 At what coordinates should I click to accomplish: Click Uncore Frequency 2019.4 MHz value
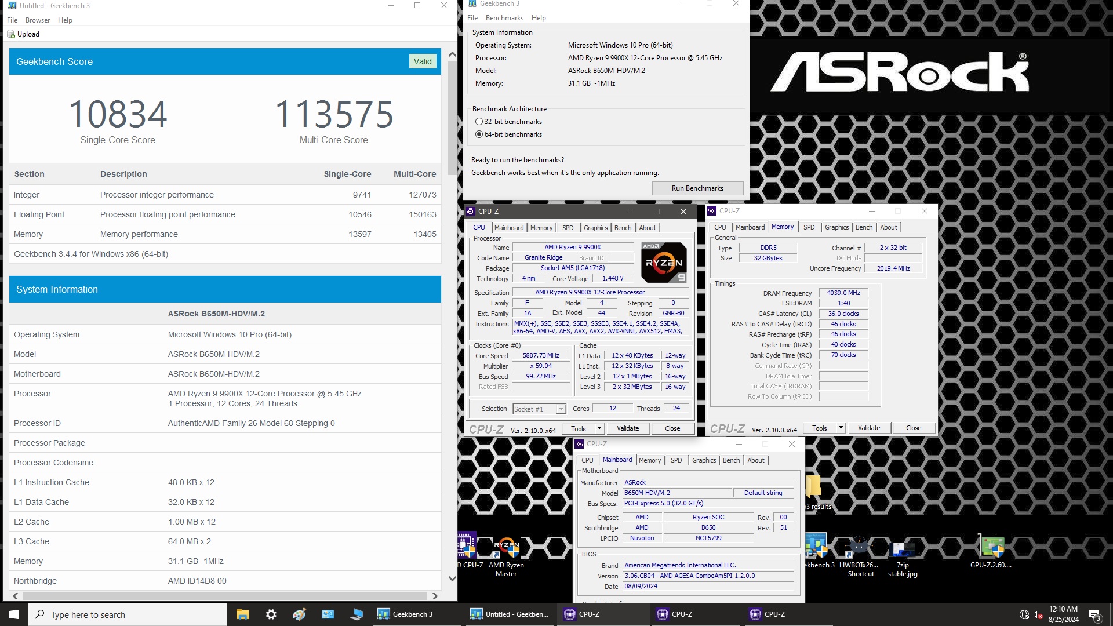pos(893,269)
